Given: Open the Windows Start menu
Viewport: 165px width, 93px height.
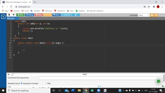Looking at the screenshot, I should click(3, 90).
